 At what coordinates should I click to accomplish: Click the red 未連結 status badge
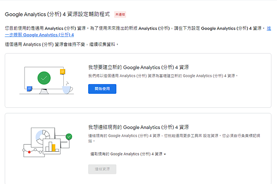[x=120, y=14]
